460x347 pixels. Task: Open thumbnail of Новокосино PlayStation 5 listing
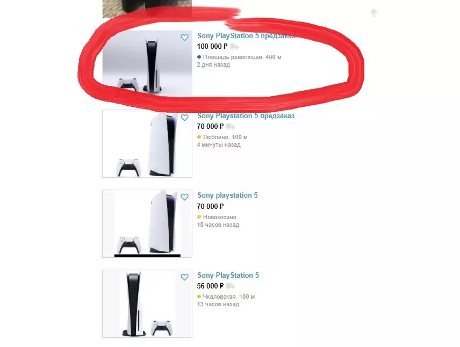147,223
